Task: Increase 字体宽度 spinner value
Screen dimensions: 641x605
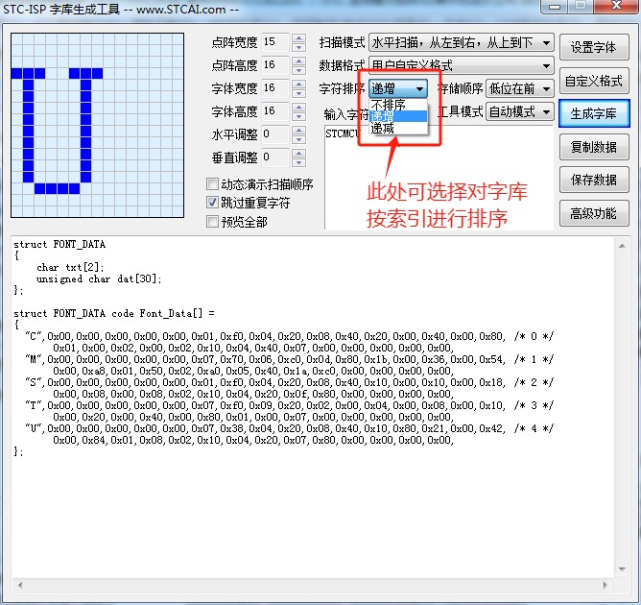Action: pos(298,84)
